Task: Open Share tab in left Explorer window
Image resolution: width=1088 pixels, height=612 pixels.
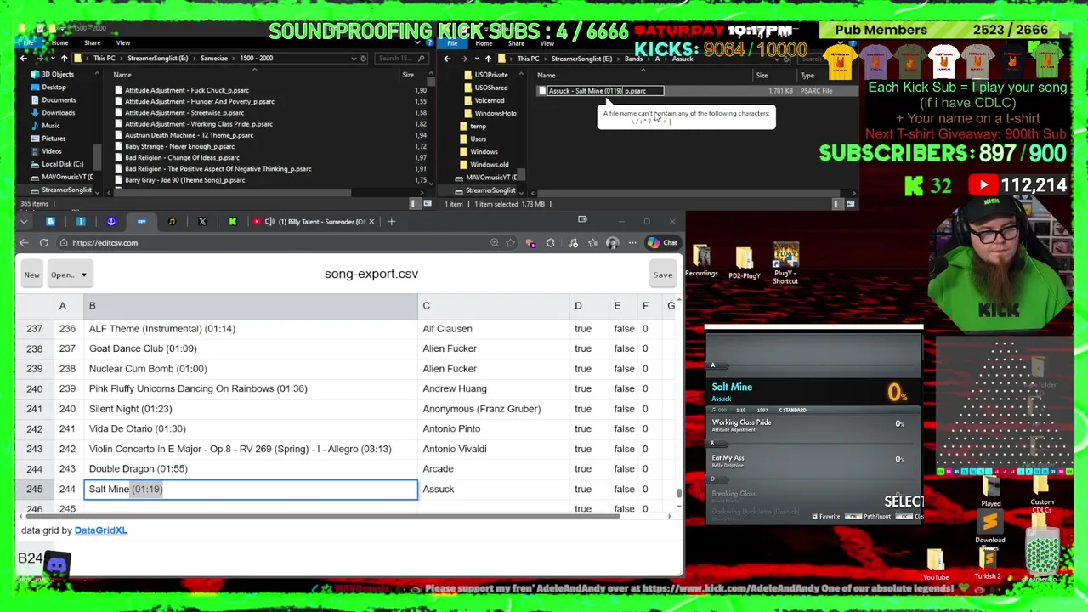Action: (92, 42)
